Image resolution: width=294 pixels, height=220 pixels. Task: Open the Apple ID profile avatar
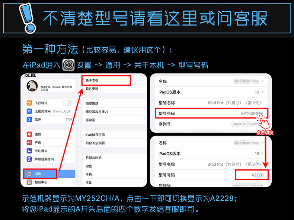coord(32,86)
